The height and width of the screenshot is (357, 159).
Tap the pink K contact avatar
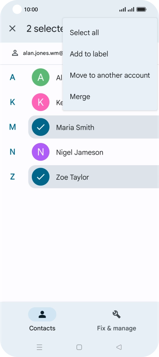[x=40, y=102]
